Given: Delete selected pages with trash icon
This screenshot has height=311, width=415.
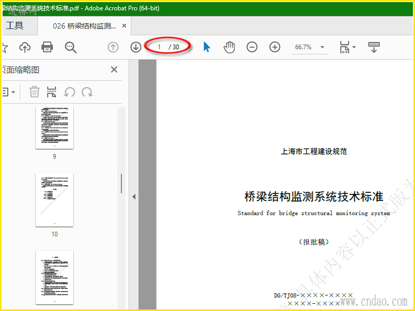Looking at the screenshot, I should point(34,92).
